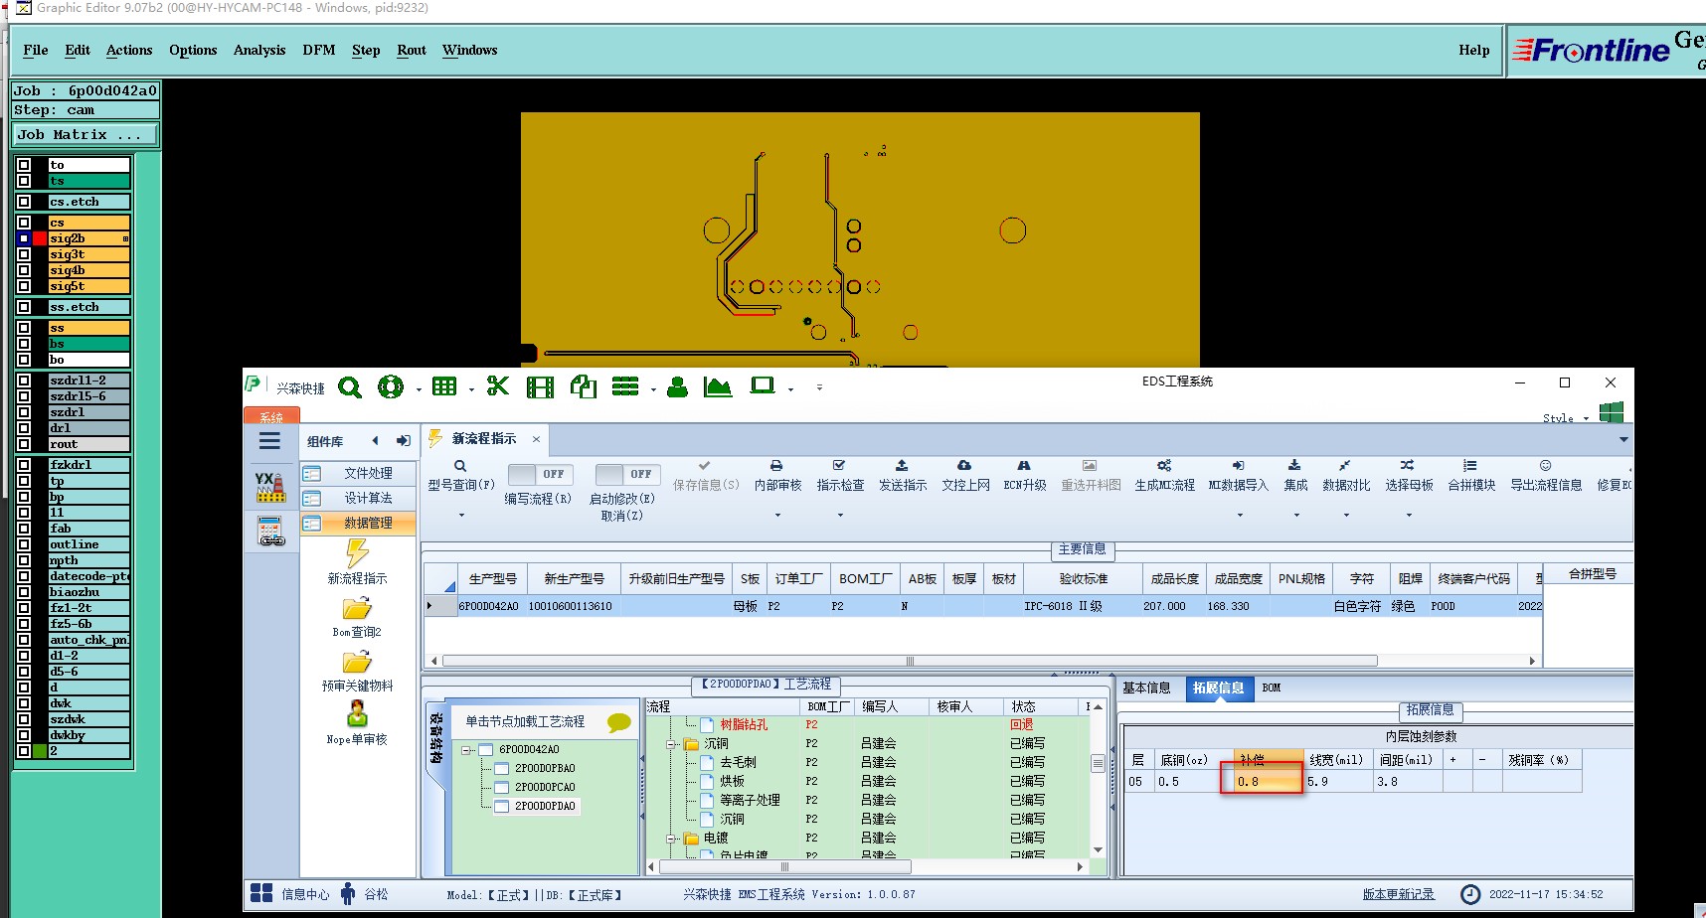Open dropdown arrow under 指示检查

click(840, 515)
